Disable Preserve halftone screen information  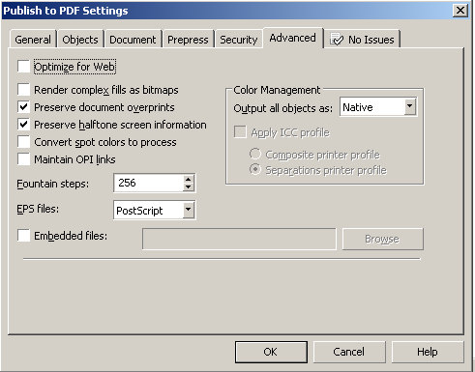click(24, 125)
